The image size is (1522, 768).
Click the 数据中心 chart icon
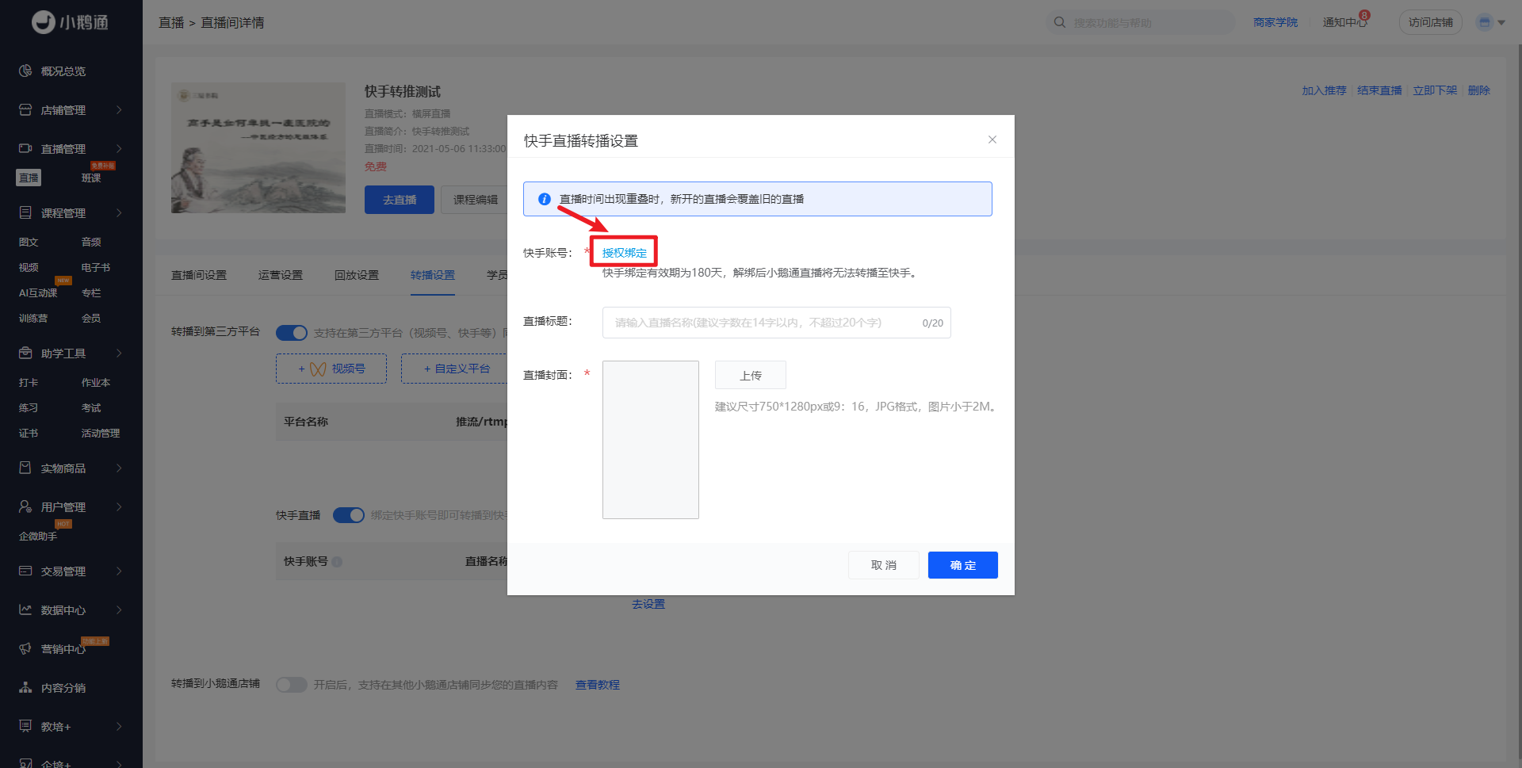tap(25, 610)
